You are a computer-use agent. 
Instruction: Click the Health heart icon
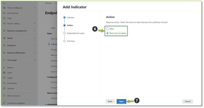tap(4, 78)
